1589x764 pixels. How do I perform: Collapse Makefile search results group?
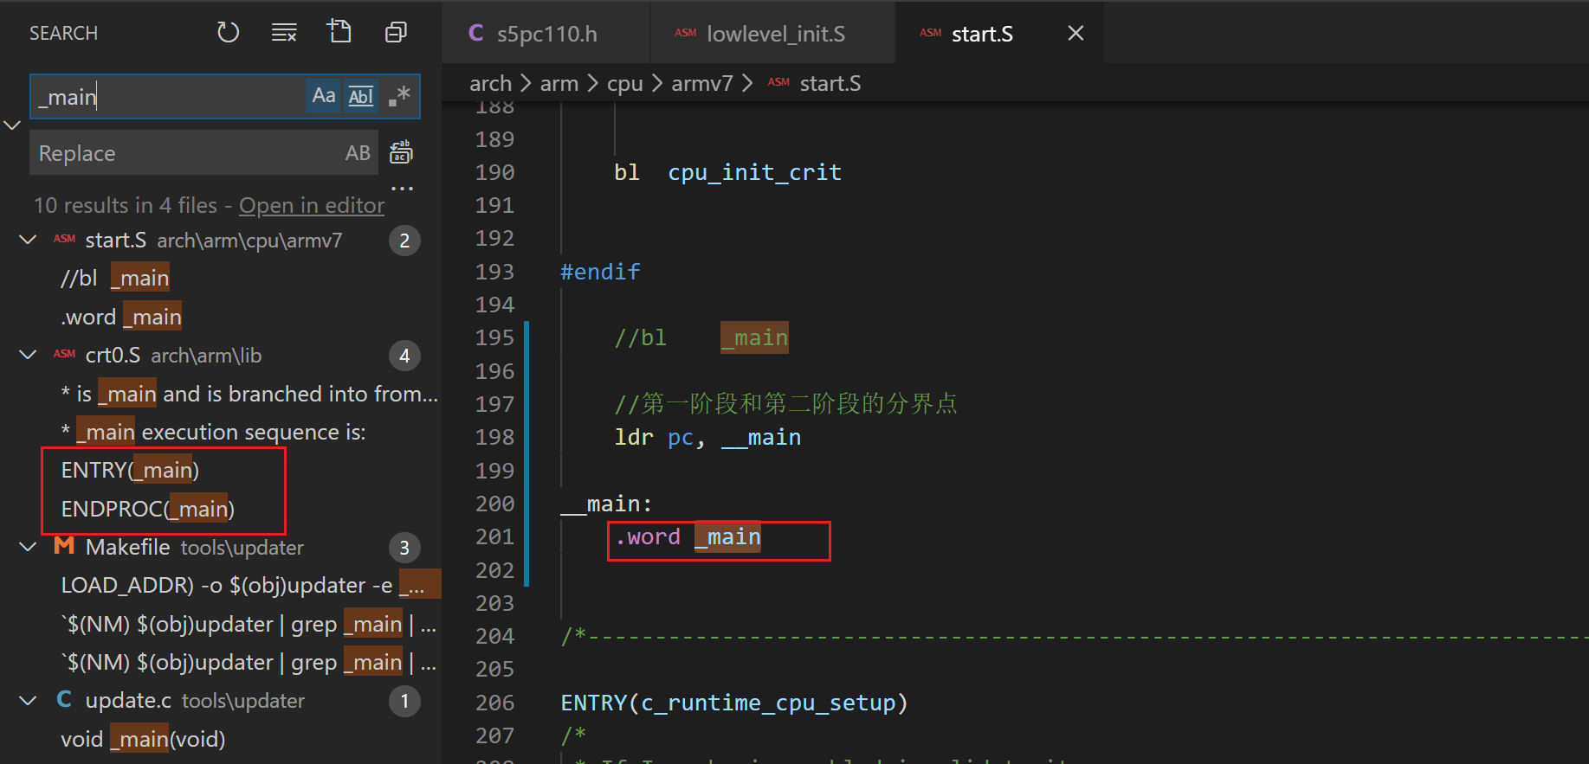pos(28,547)
